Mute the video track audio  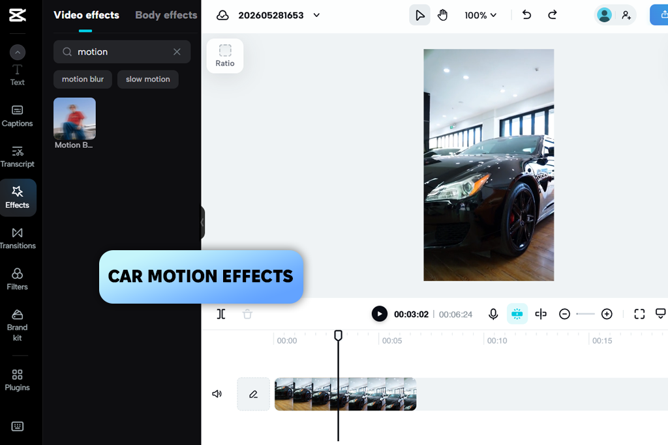[x=217, y=394]
